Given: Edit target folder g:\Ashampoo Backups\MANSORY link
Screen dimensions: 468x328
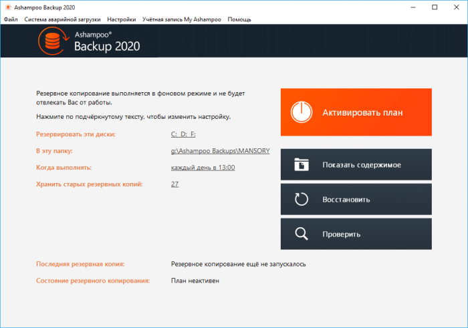Looking at the screenshot, I should coord(220,151).
